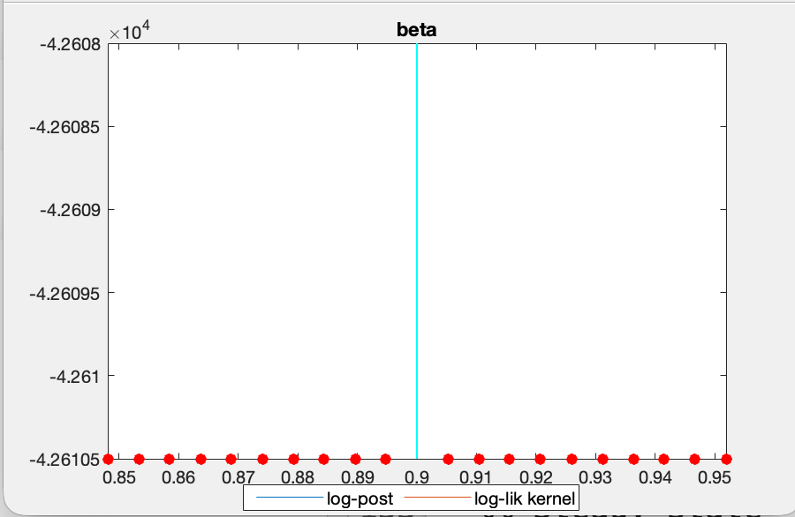Select red marker just left of 0.9 line
Viewport: 795px width, 517px height.
tap(386, 459)
